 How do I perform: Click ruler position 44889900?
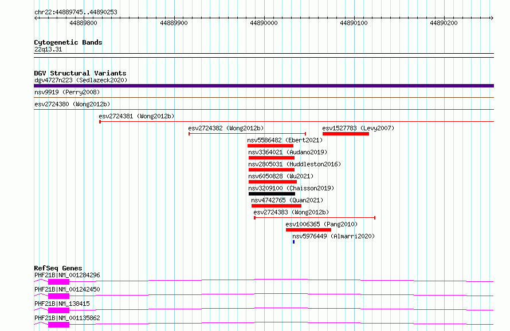click(x=174, y=23)
